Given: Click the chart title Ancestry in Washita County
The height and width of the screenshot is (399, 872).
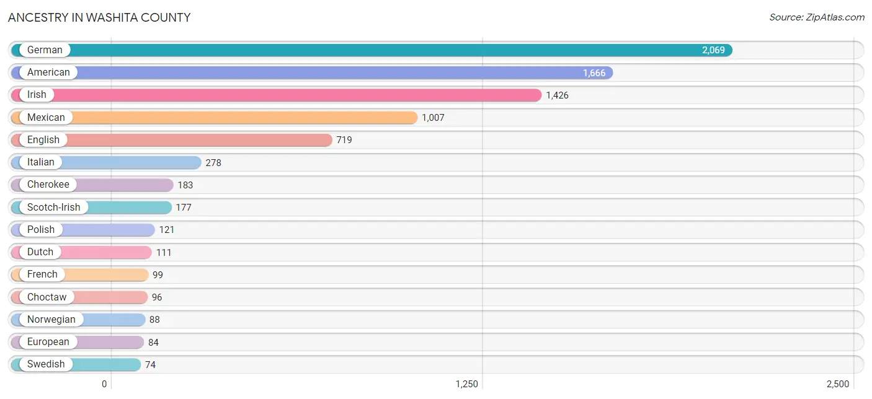Looking at the screenshot, I should 99,18.
